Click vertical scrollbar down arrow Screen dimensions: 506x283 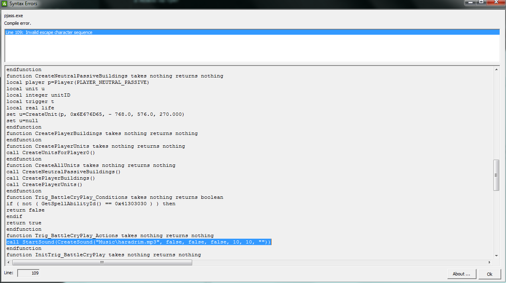point(496,255)
